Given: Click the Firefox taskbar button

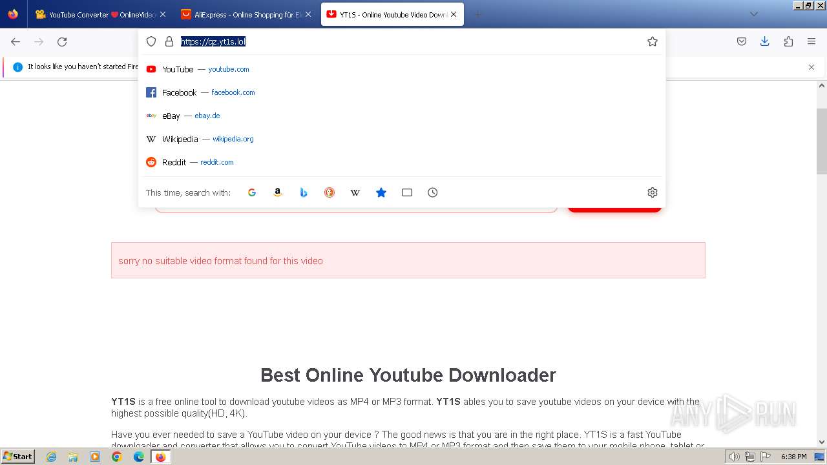Looking at the screenshot, I should pos(160,457).
